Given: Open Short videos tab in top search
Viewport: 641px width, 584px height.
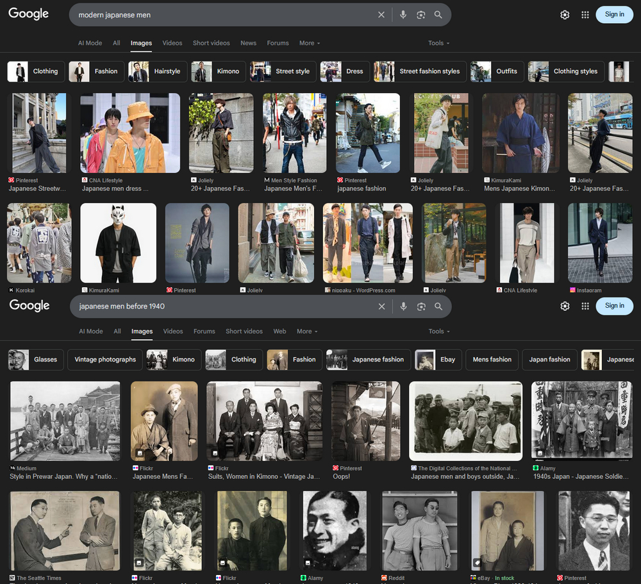Looking at the screenshot, I should tap(212, 43).
